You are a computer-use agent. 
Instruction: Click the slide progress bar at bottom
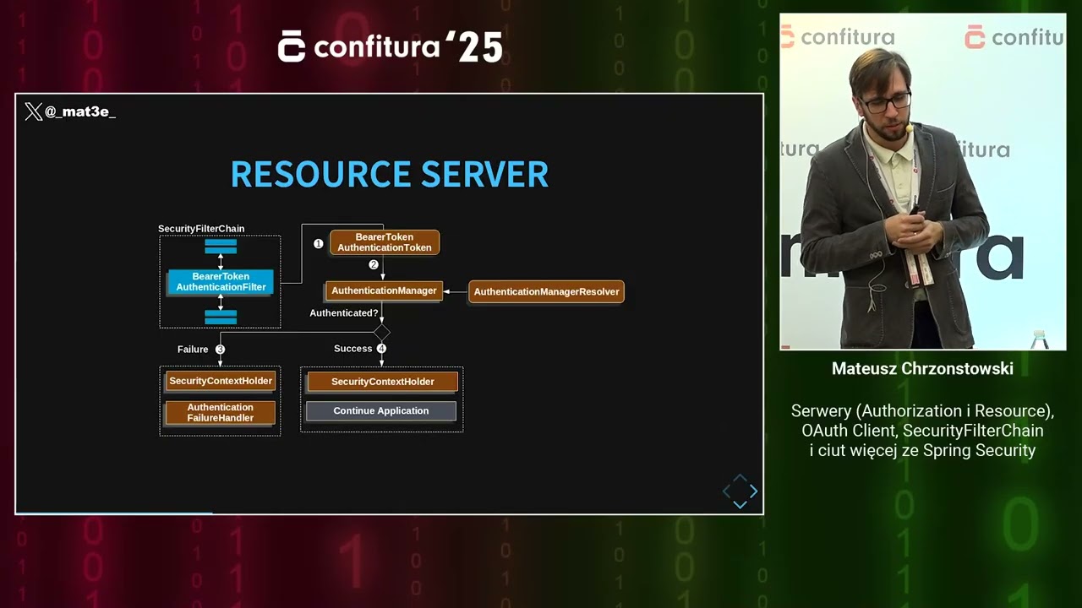[389, 513]
